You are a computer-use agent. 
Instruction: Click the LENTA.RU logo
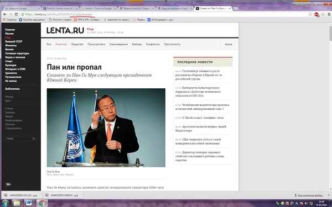(65, 30)
